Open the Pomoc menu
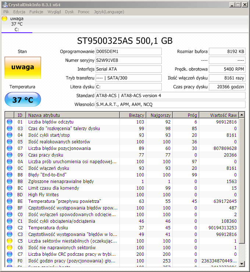The image size is (250, 272). coord(83,12)
